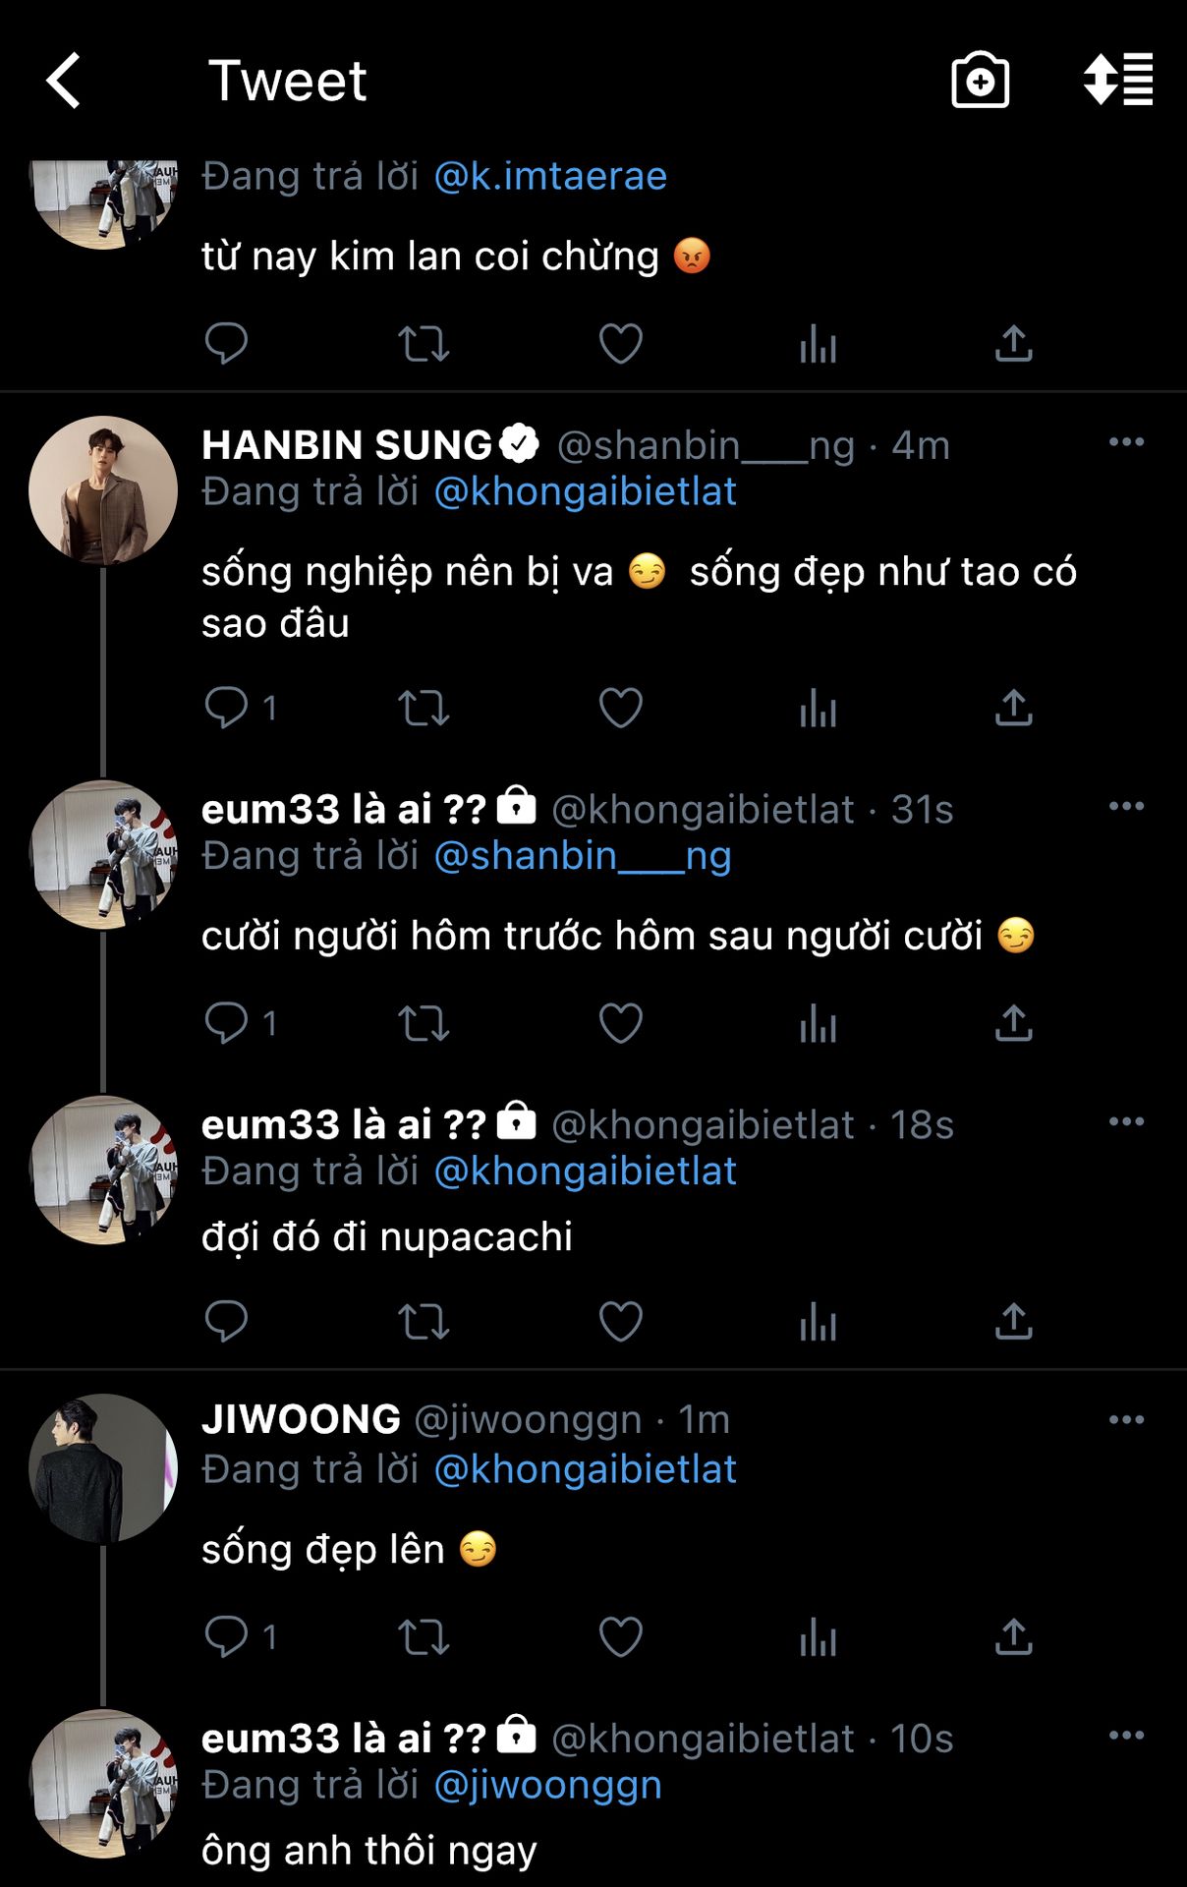Image resolution: width=1187 pixels, height=1887 pixels.
Task: Reply to HANBIN SUNG's tweet
Action: [x=226, y=708]
